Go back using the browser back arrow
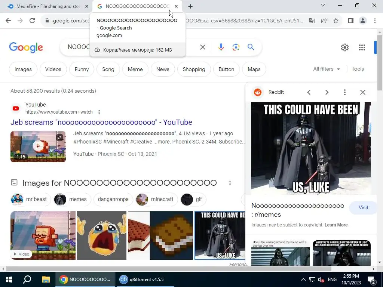Image resolution: width=383 pixels, height=287 pixels. [x=8, y=21]
